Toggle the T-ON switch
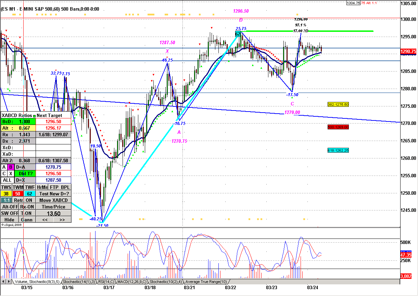418x296 pixels. 27,213
